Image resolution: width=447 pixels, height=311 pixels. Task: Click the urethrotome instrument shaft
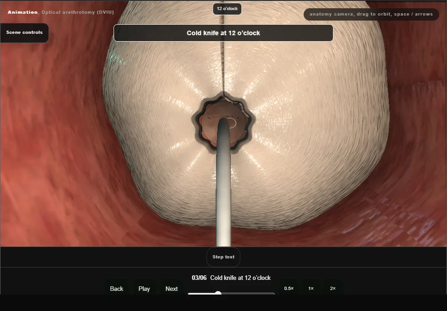pos(223,182)
